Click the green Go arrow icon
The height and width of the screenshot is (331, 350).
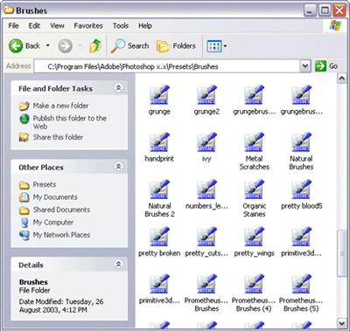(x=320, y=66)
